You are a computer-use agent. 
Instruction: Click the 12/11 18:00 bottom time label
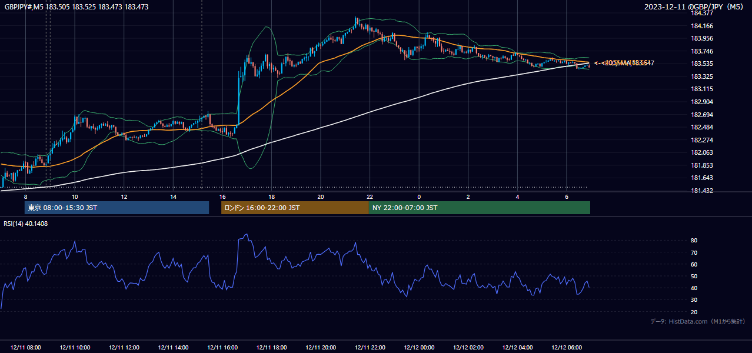(x=271, y=348)
